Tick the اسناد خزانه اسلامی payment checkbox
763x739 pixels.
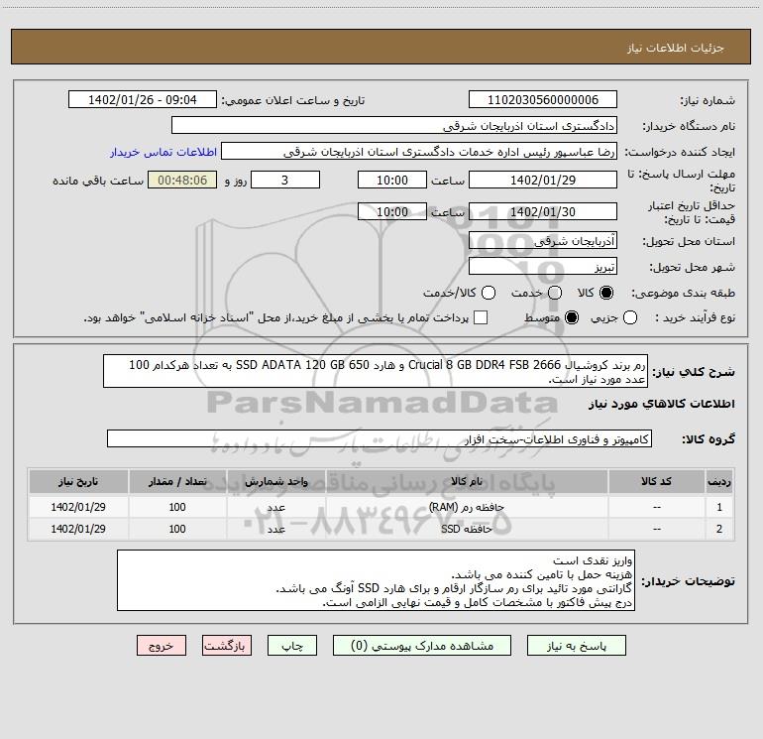click(x=481, y=317)
